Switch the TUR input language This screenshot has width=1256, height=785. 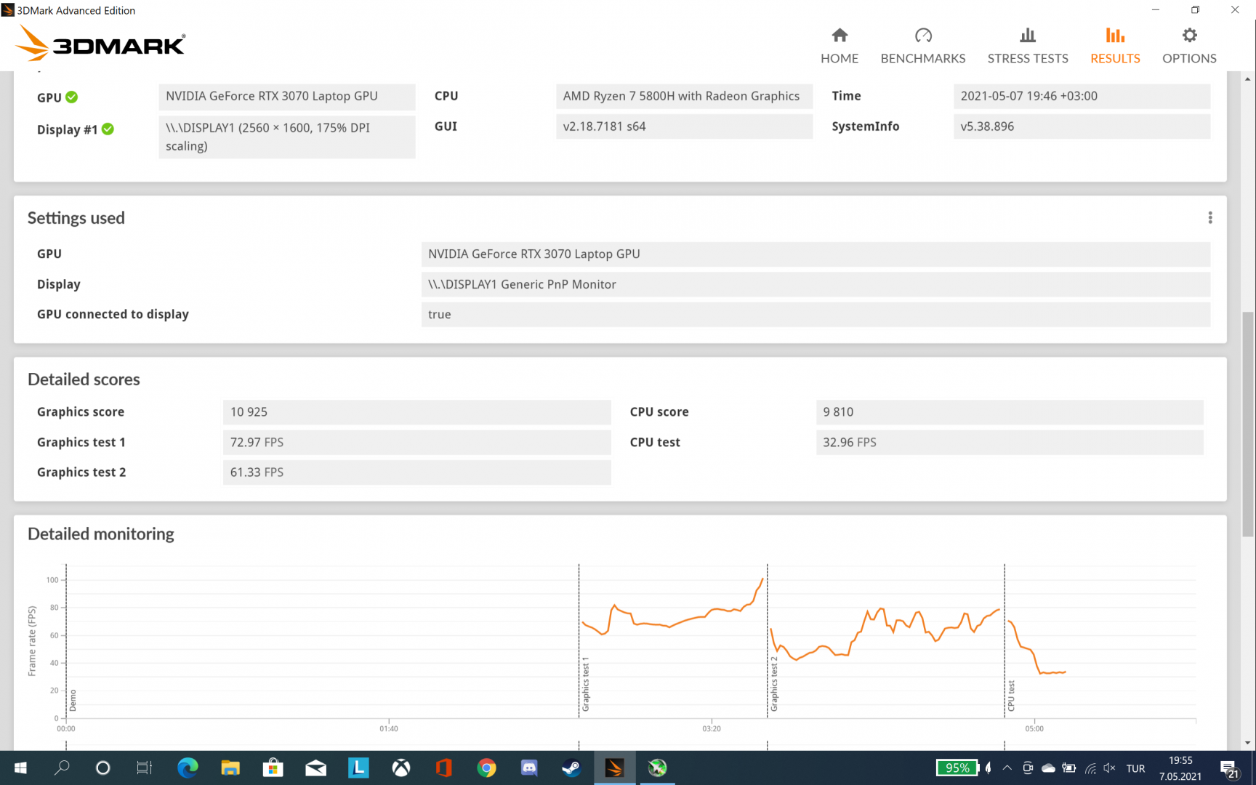point(1135,768)
